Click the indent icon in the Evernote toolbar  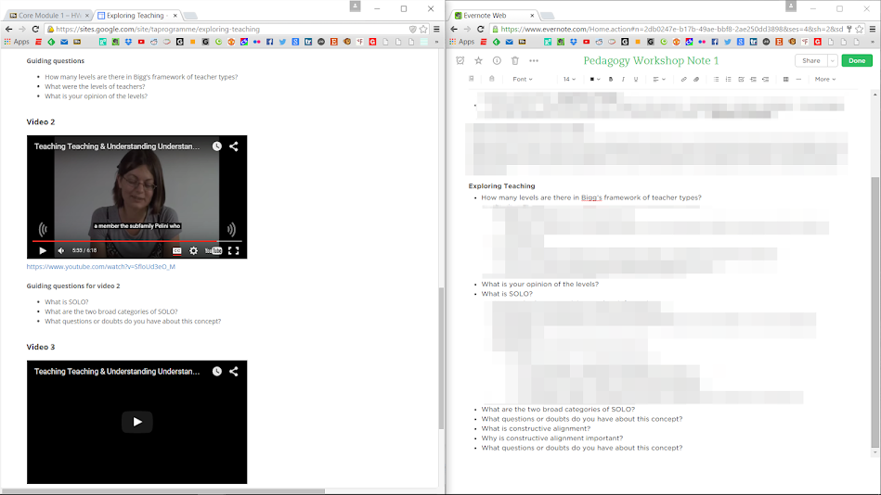754,79
